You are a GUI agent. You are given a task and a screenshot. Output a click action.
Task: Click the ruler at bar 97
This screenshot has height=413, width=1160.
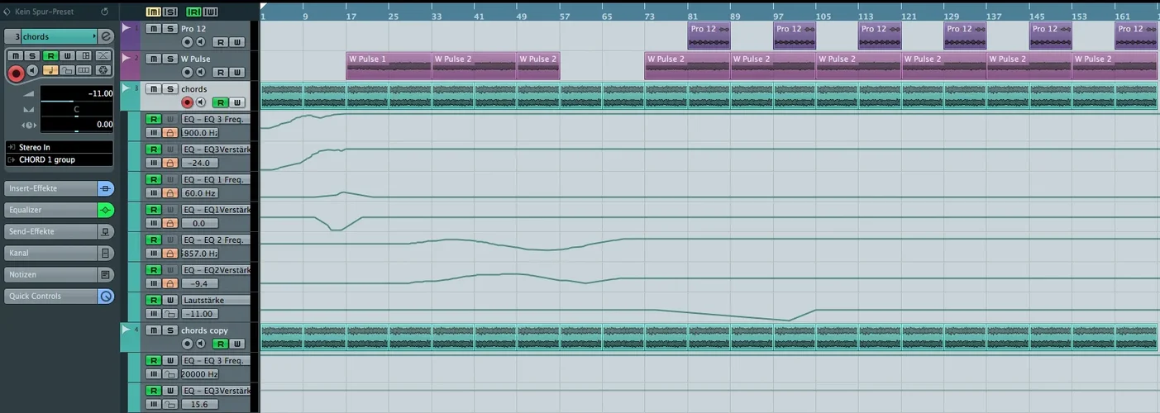click(x=778, y=16)
